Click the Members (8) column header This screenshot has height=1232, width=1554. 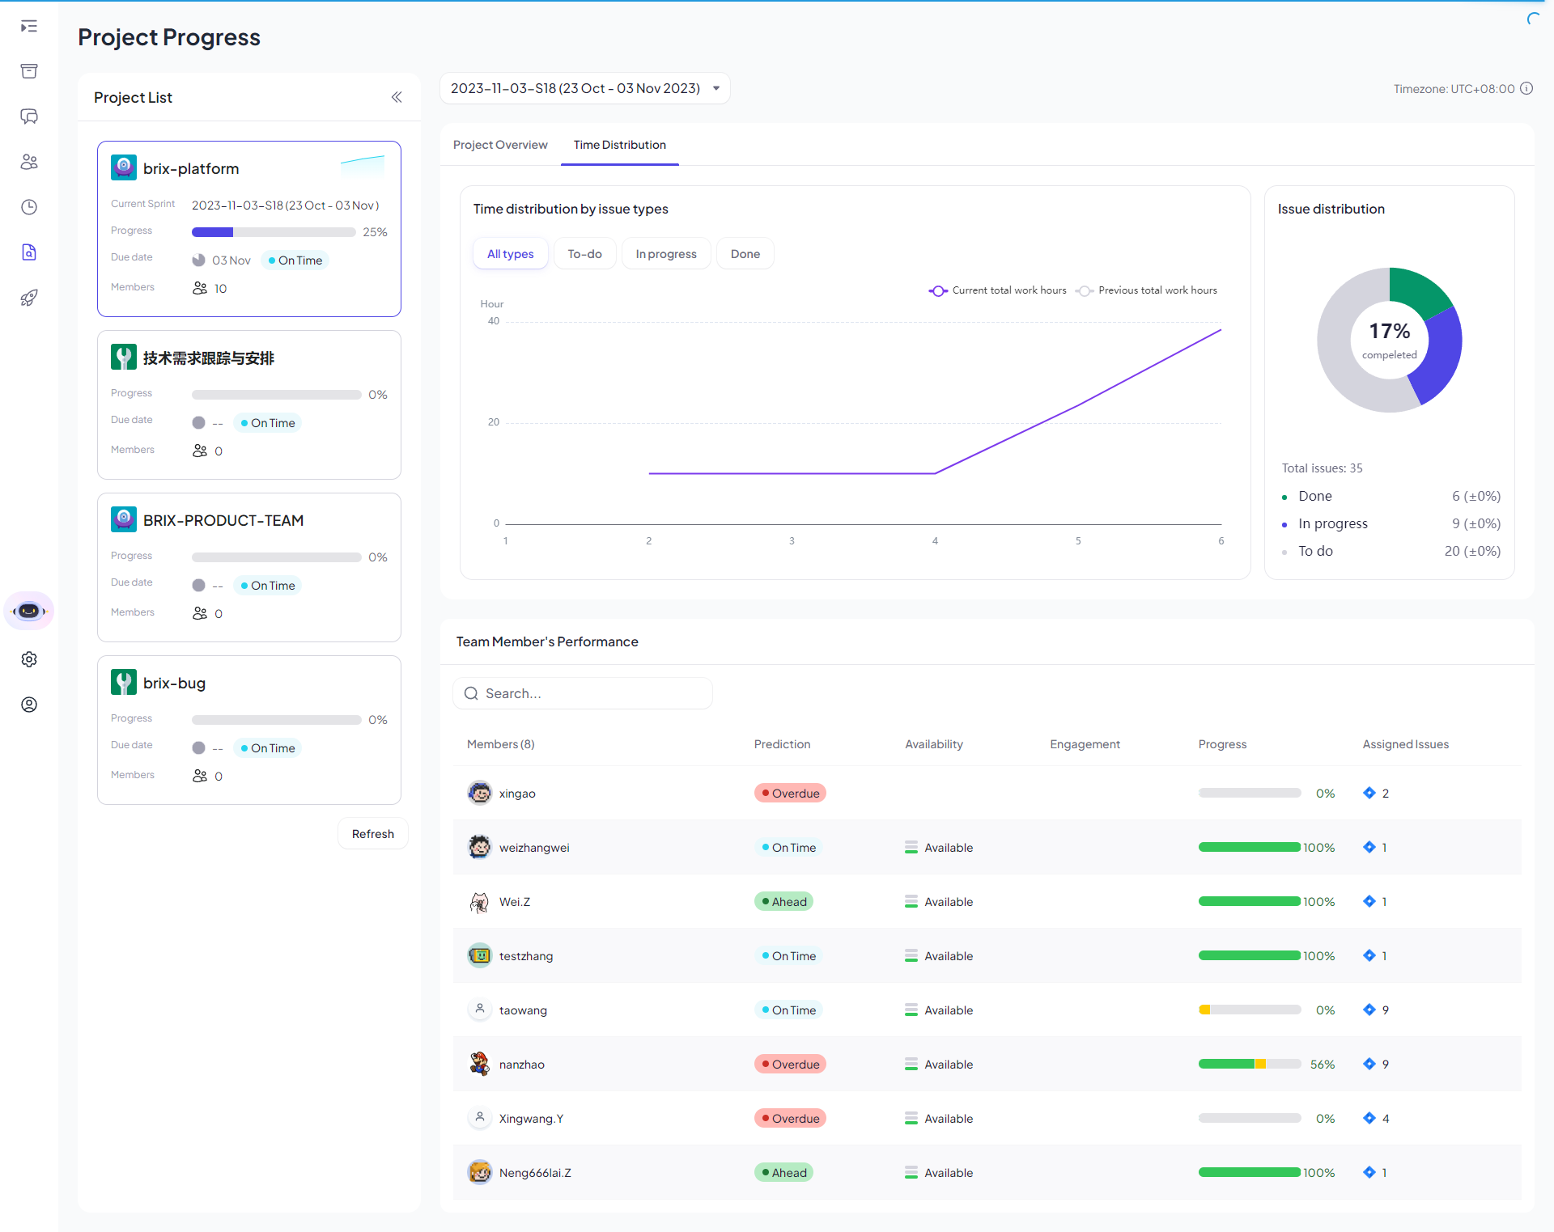(x=501, y=744)
